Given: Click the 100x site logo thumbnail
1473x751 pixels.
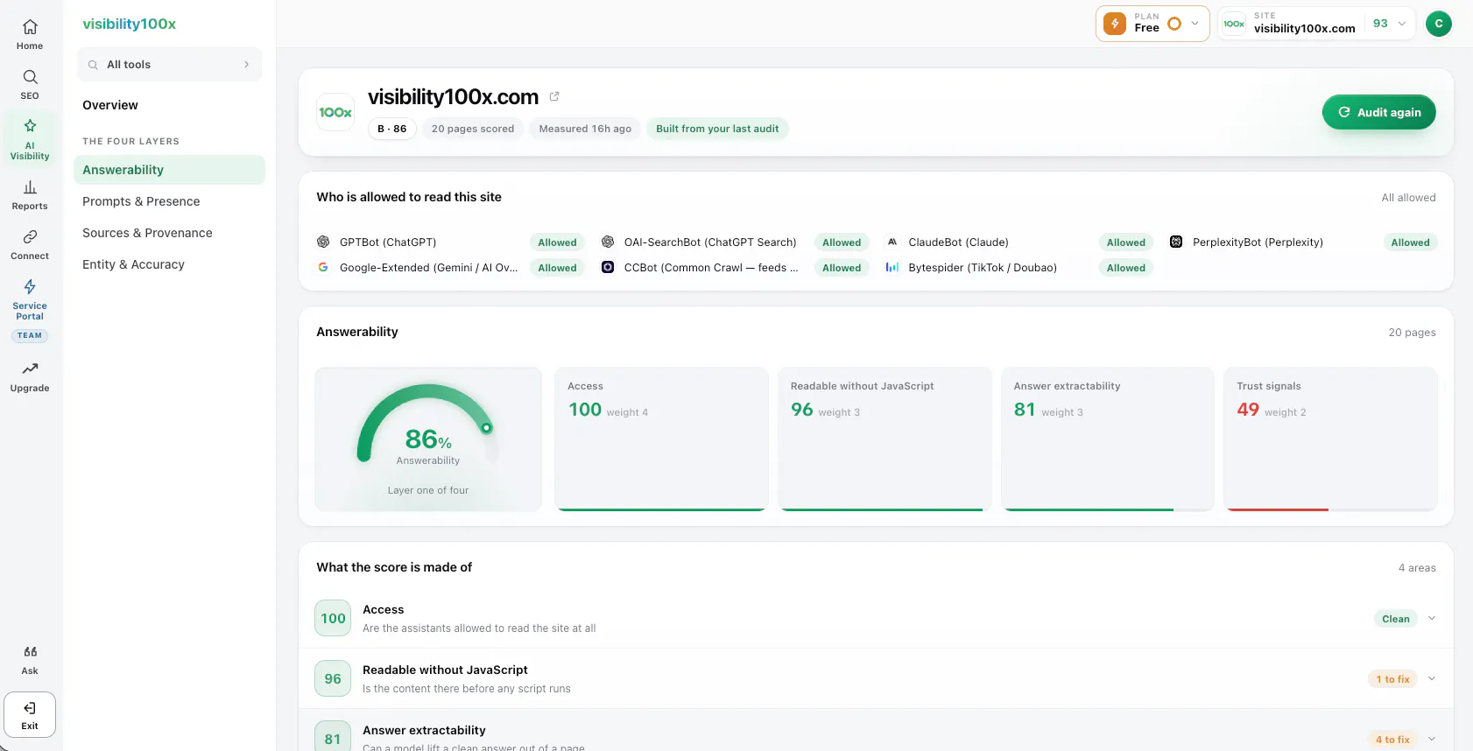Looking at the screenshot, I should (x=335, y=112).
